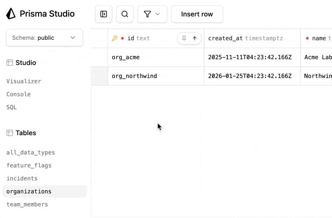Click the 2026-01-25T04:23:42.166Z cell

tap(252, 76)
